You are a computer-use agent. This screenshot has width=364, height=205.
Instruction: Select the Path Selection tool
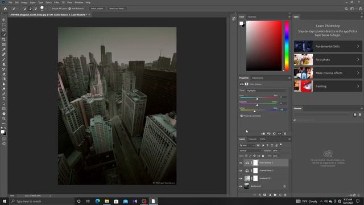point(4,104)
